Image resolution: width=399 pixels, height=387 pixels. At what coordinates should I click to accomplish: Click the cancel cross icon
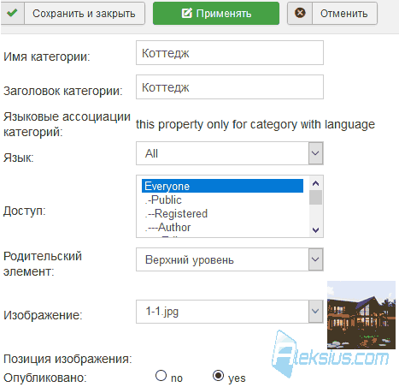(x=300, y=13)
